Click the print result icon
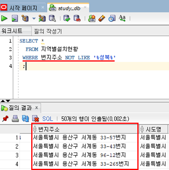Image resolution: width=169 pixels, height=170 pixels. click(x=15, y=118)
